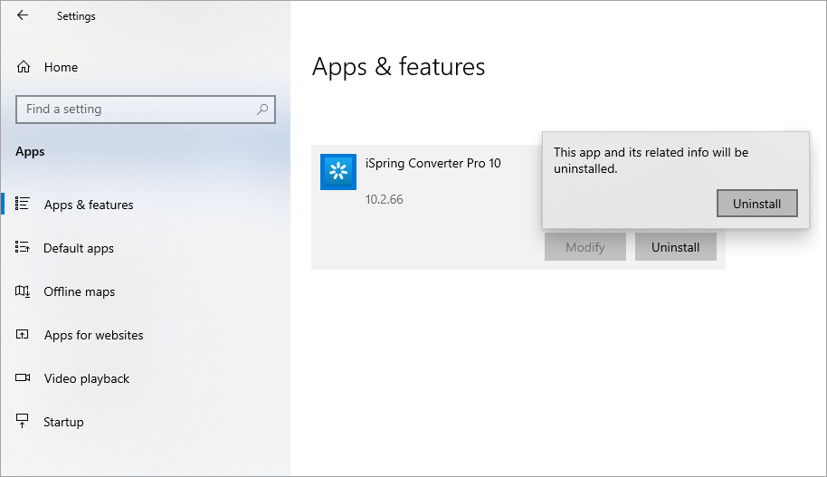Open Default apps section
This screenshot has height=477, width=827.
(79, 248)
